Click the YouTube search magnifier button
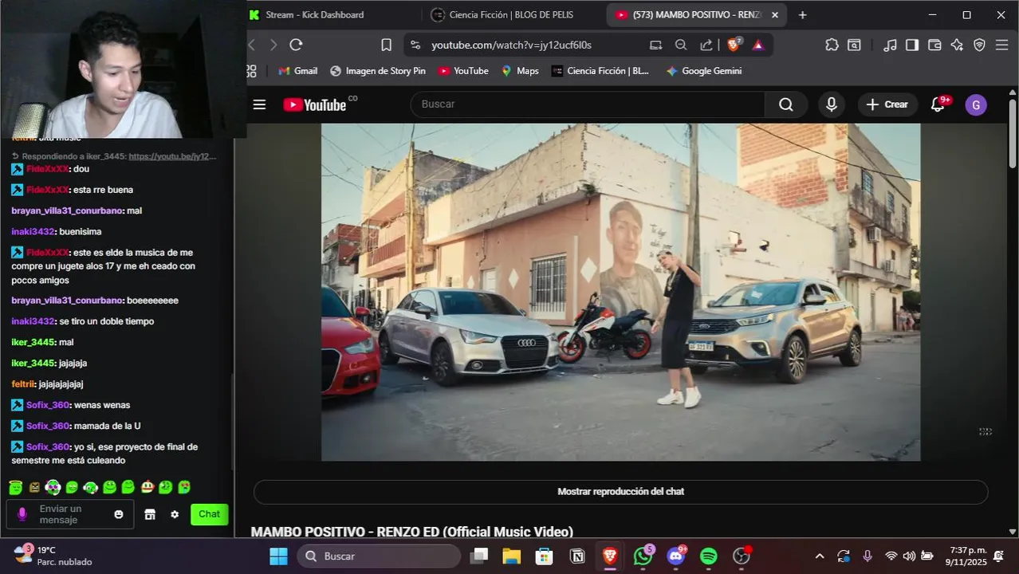This screenshot has width=1019, height=574. click(786, 104)
